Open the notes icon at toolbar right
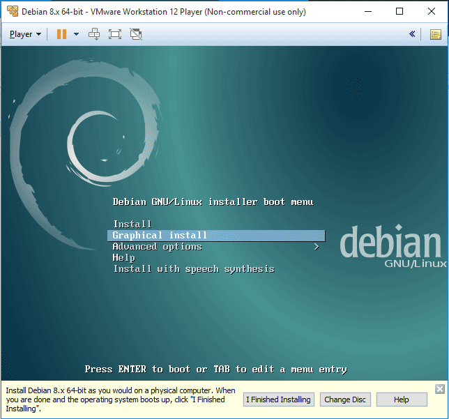 tap(435, 34)
